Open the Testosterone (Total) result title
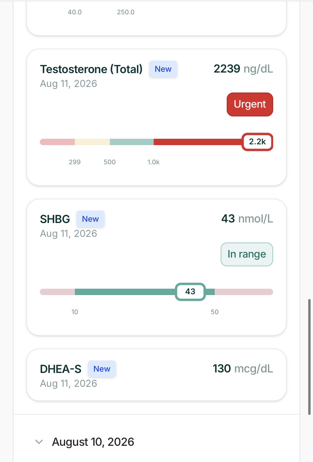The height and width of the screenshot is (462, 313). [x=91, y=69]
